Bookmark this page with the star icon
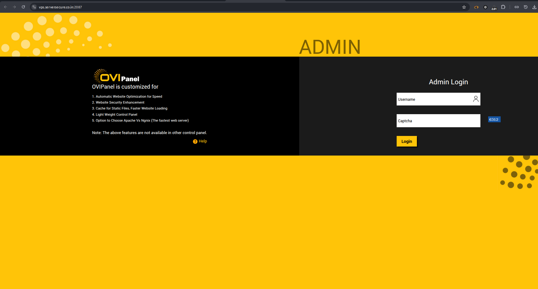 tap(464, 7)
